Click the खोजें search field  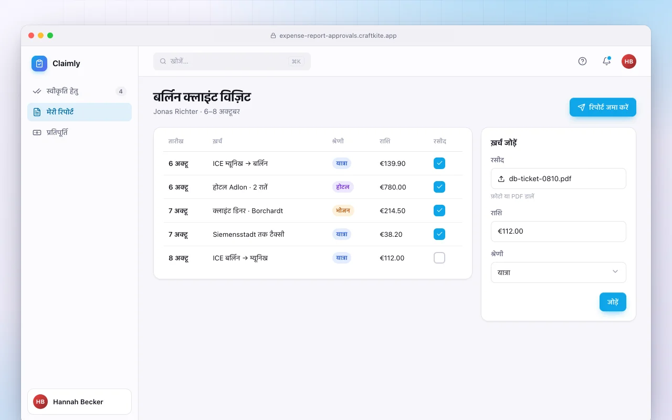click(x=232, y=61)
